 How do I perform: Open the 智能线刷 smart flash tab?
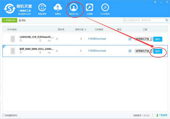pos(42,9)
